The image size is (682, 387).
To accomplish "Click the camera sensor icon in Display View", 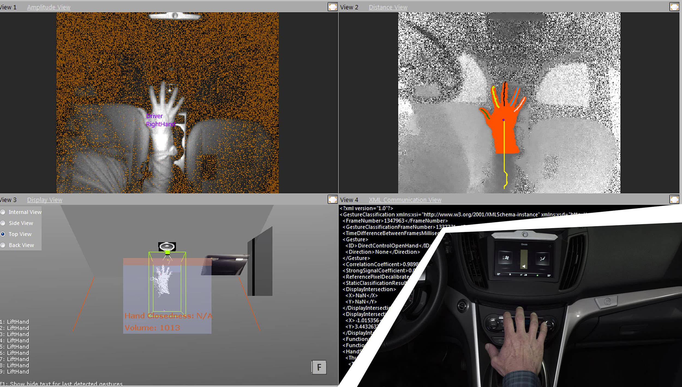I will [x=167, y=247].
